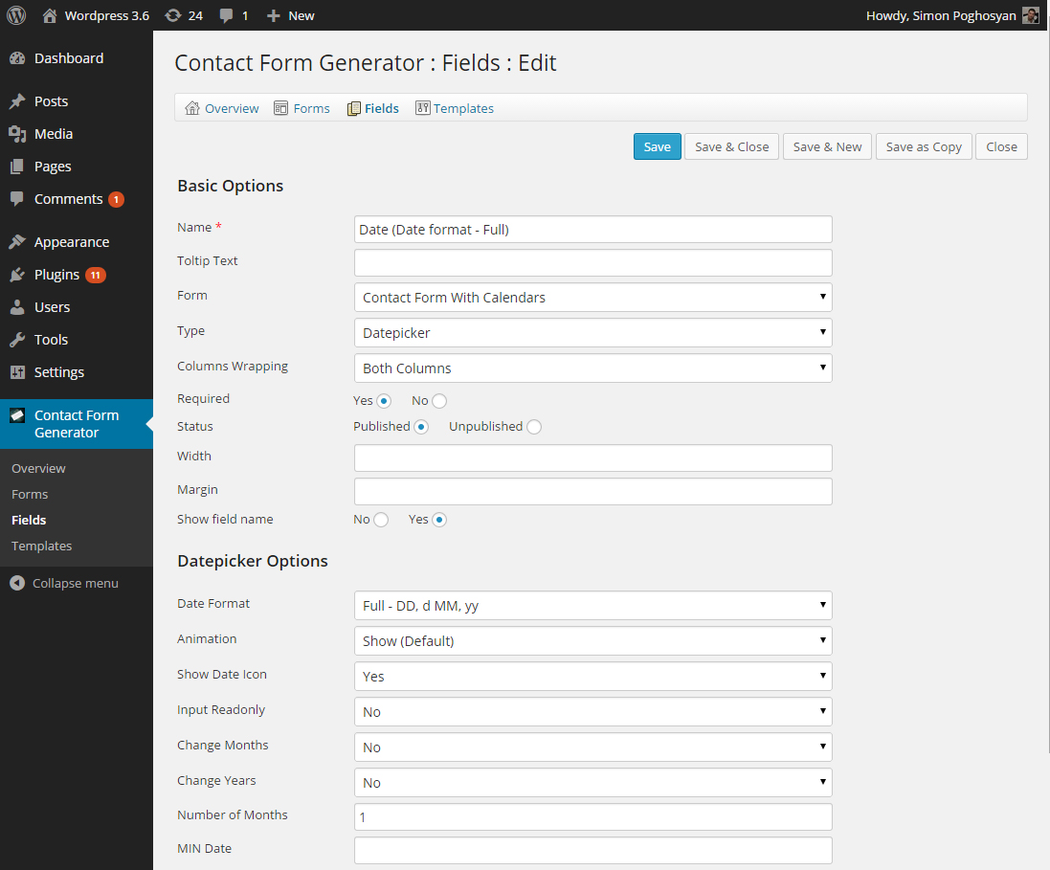Click the Fields pages icon in tab bar

353,108
